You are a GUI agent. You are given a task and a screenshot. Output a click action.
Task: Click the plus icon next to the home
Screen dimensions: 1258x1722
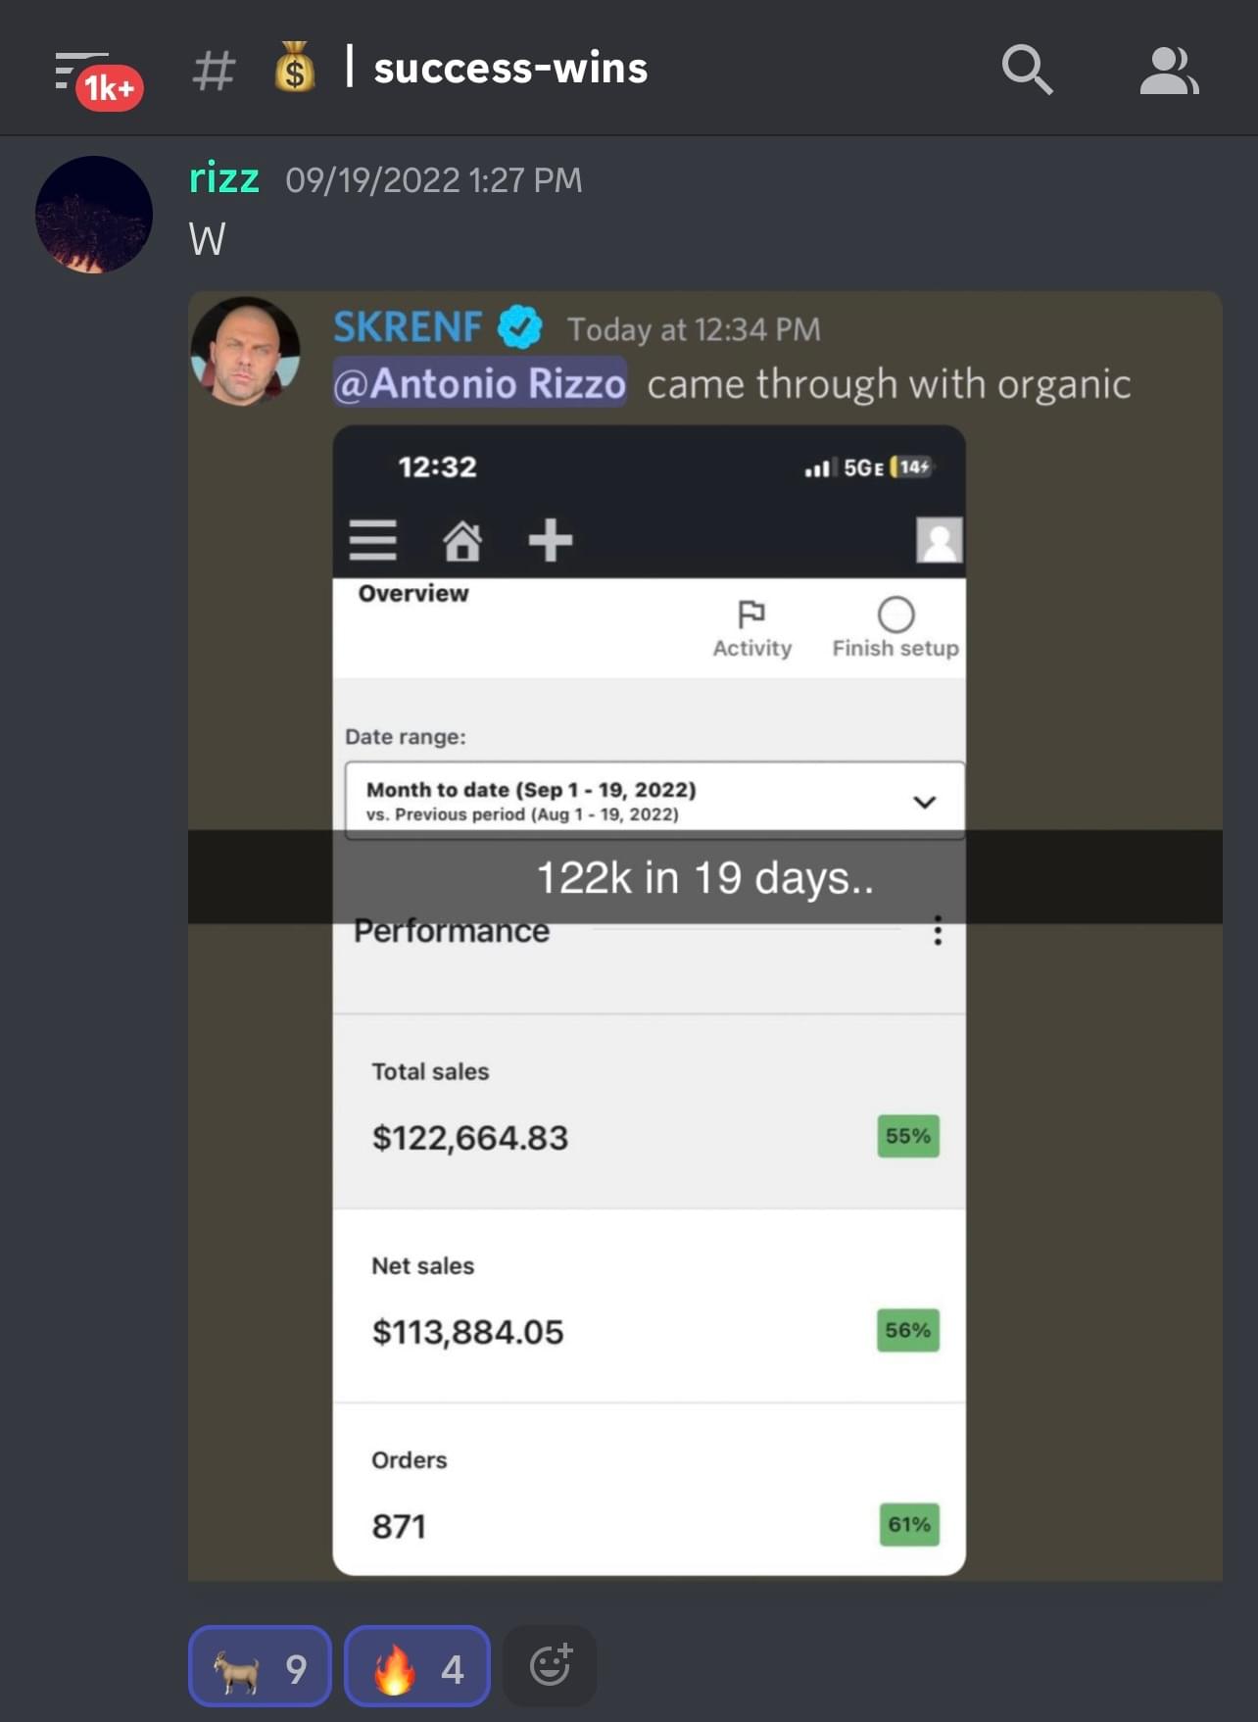coord(550,540)
